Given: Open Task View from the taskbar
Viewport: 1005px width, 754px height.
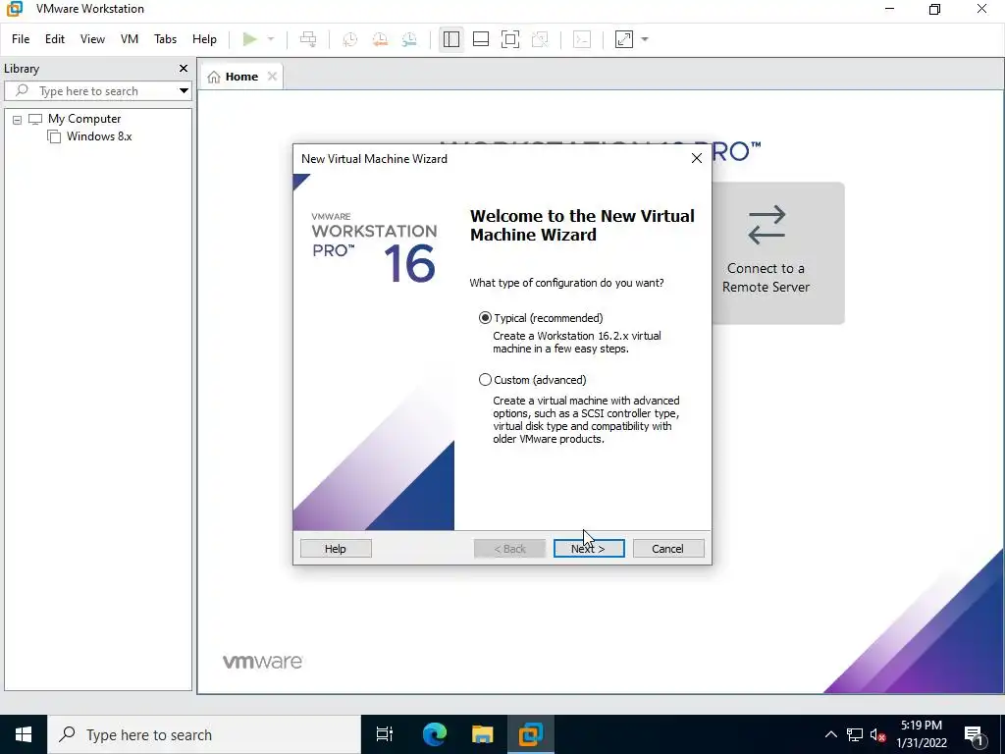Looking at the screenshot, I should [385, 734].
